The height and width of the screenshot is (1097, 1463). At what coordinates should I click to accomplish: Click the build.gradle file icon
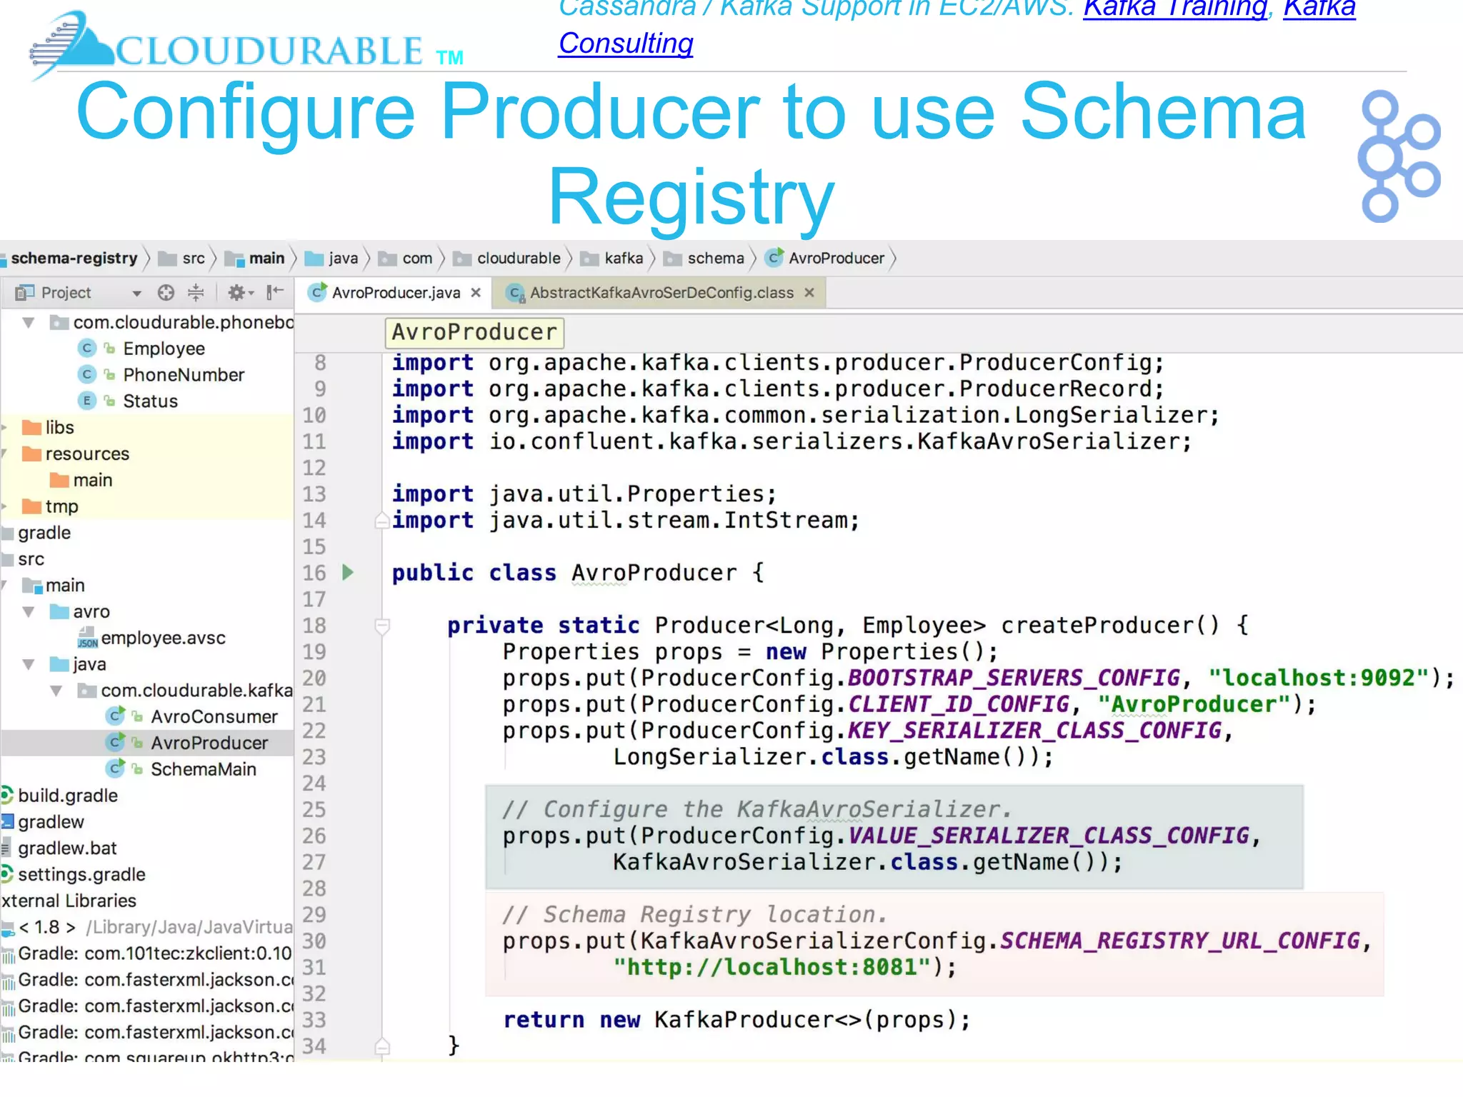[x=7, y=795]
